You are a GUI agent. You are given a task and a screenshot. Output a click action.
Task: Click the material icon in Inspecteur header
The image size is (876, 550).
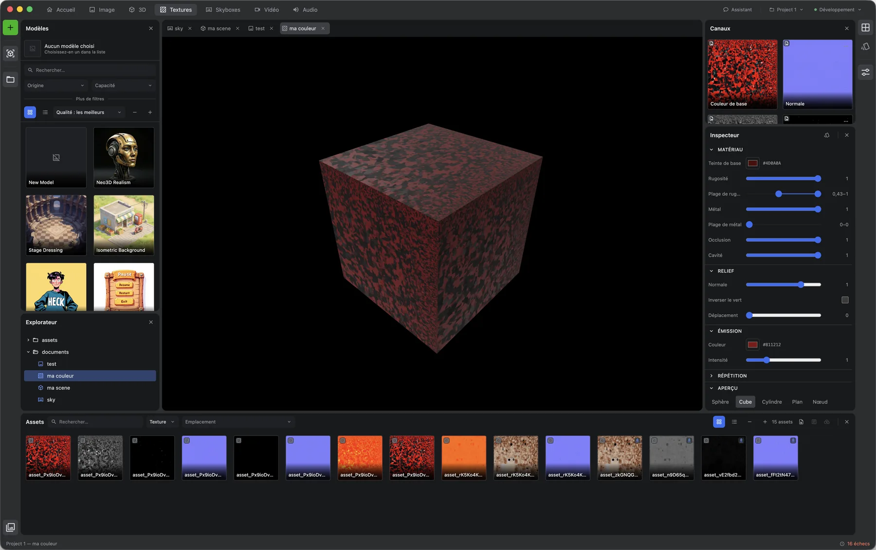(827, 135)
